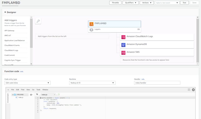Open the Runtime Node.js 8.10 dropdown
The image size is (201, 119).
(92, 83)
